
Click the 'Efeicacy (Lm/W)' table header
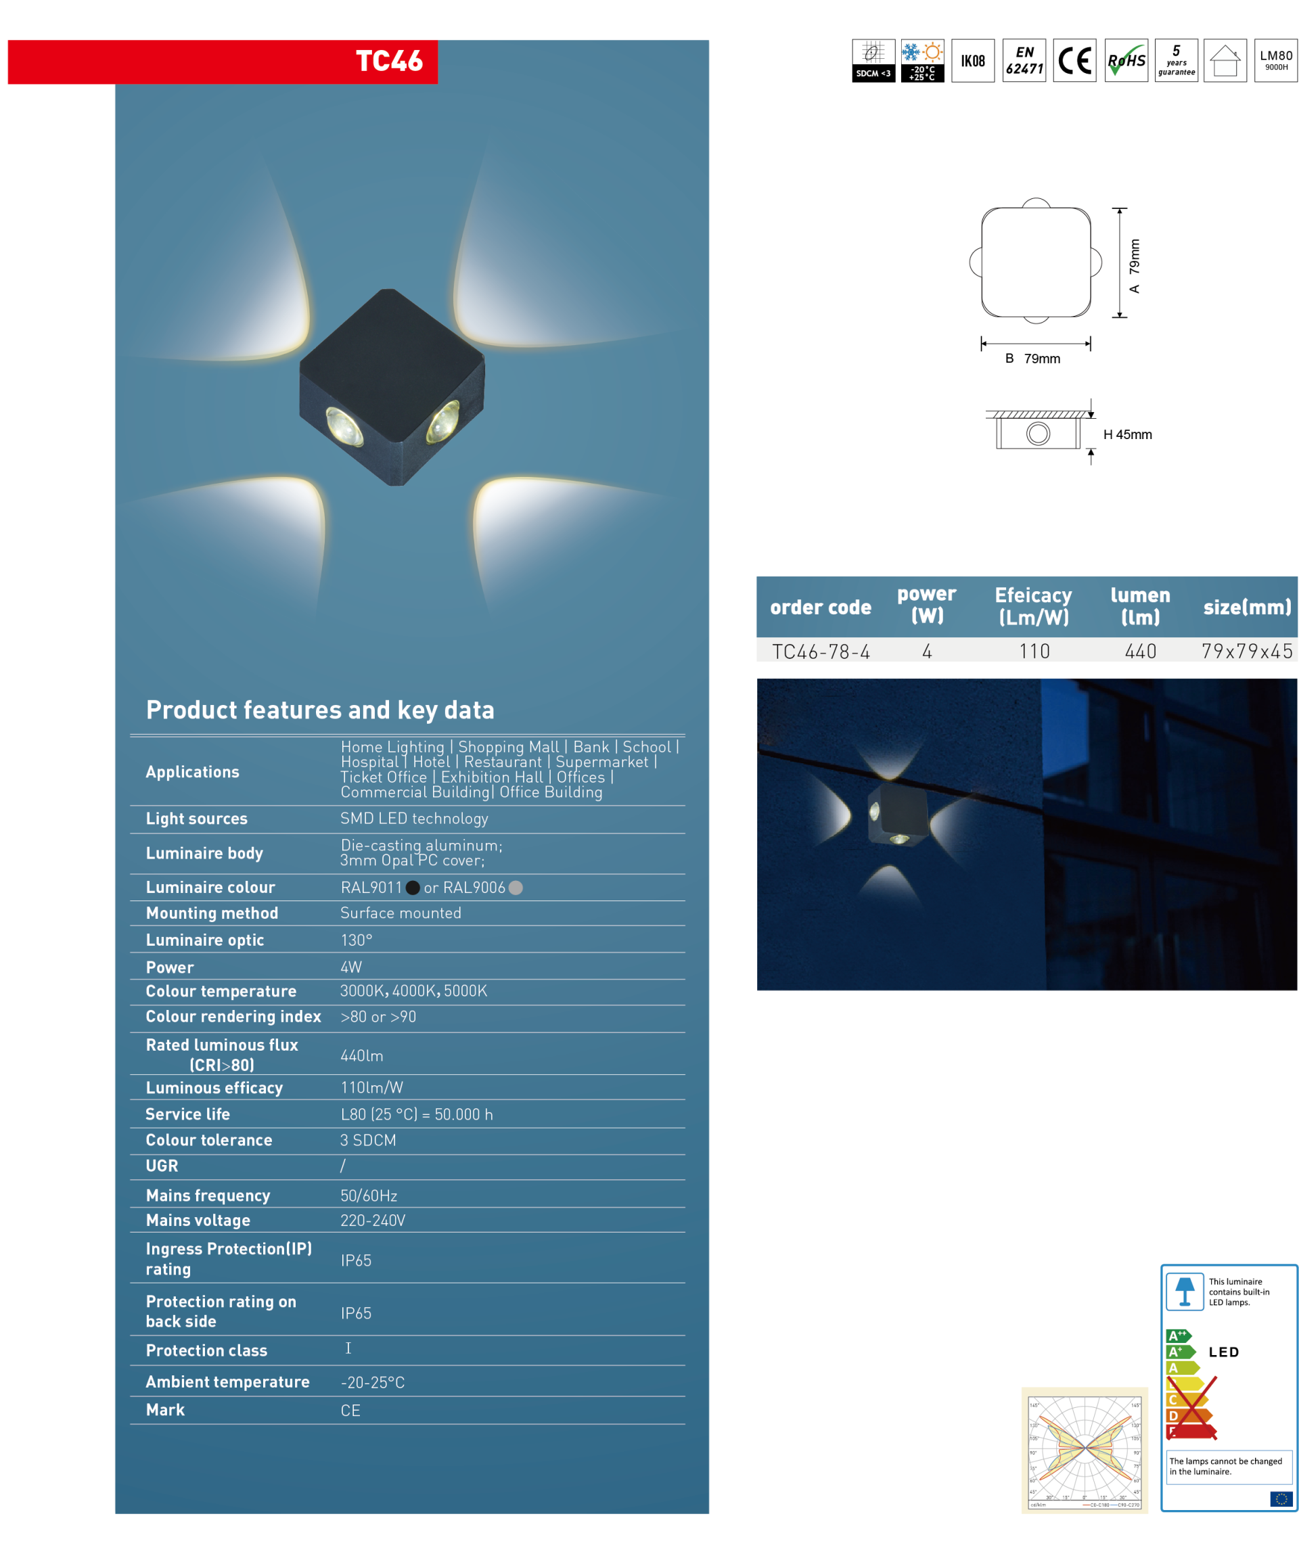coord(1033,606)
